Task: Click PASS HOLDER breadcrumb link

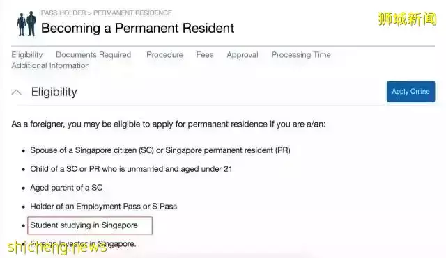Action: tap(63, 13)
